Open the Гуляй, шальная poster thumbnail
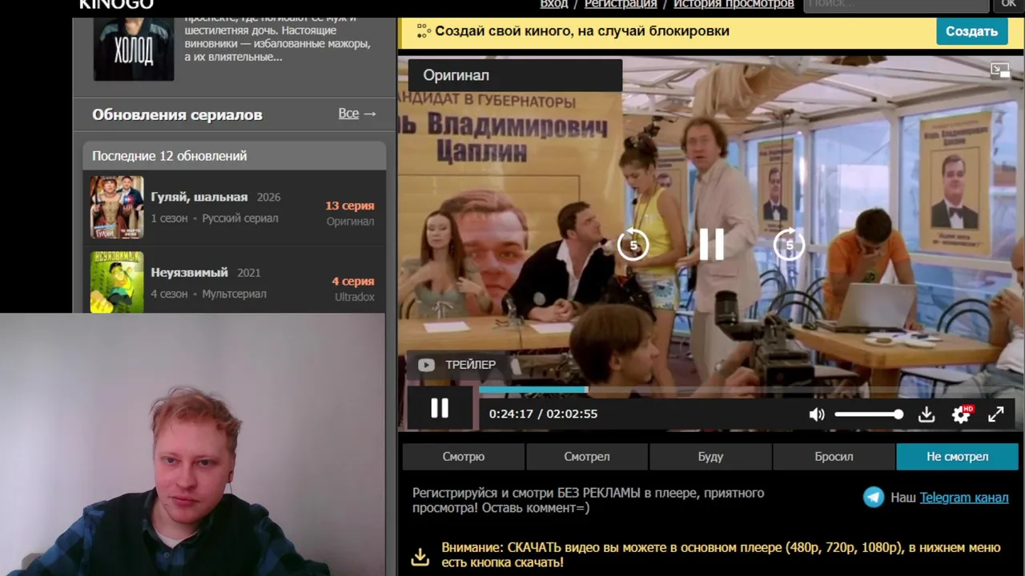Image resolution: width=1025 pixels, height=576 pixels. pyautogui.click(x=117, y=207)
